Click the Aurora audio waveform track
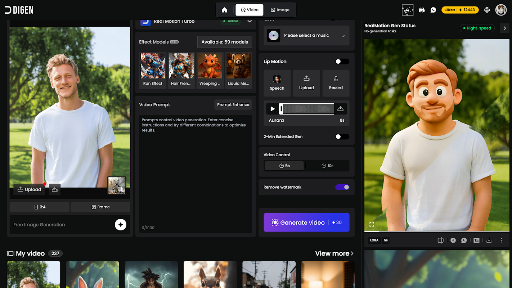512x288 pixels. 307,109
